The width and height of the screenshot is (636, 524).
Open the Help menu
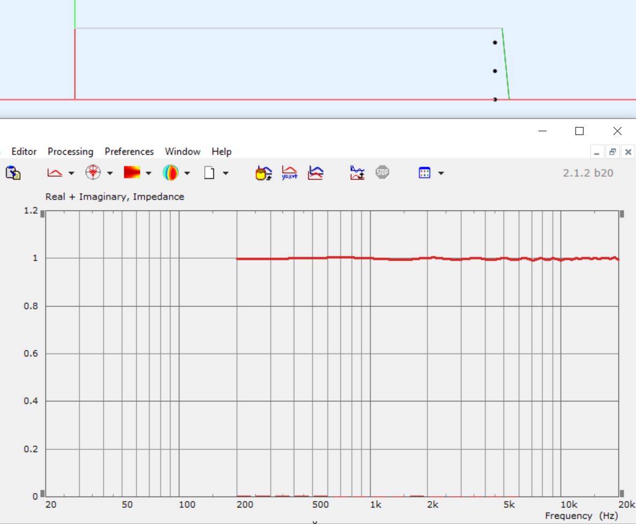pos(221,152)
